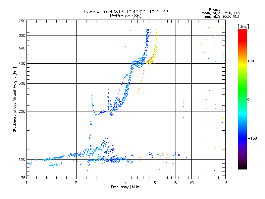
Task: Click the orange-yellow X-mode echo cluster near 400 km
Action: point(151,61)
